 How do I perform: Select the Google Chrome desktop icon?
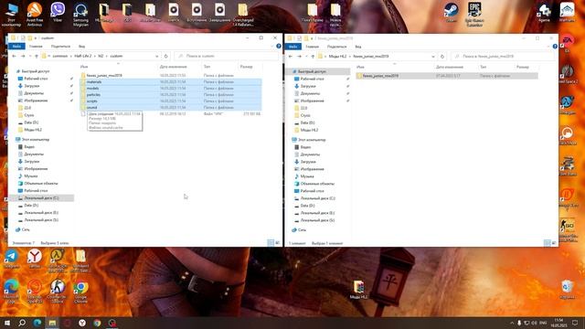[x=80, y=291]
